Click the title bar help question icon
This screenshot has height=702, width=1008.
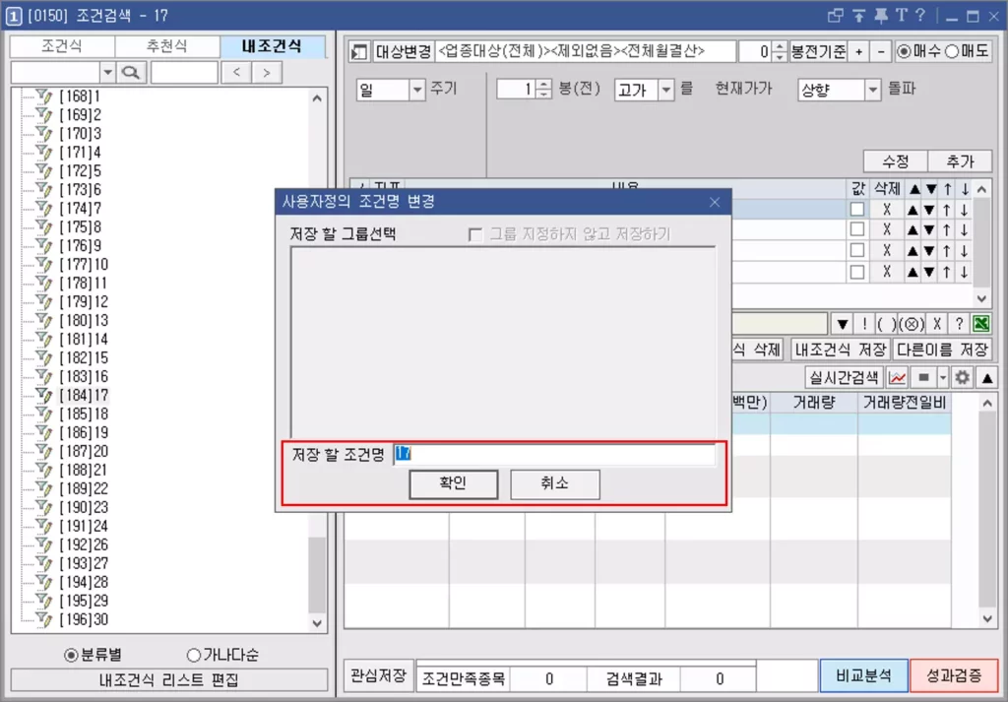coord(920,16)
